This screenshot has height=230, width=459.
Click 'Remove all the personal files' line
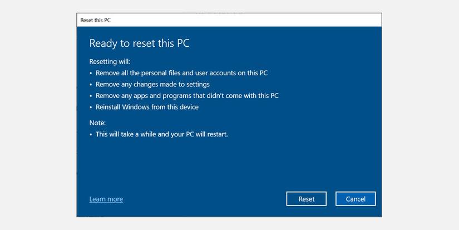(182, 73)
